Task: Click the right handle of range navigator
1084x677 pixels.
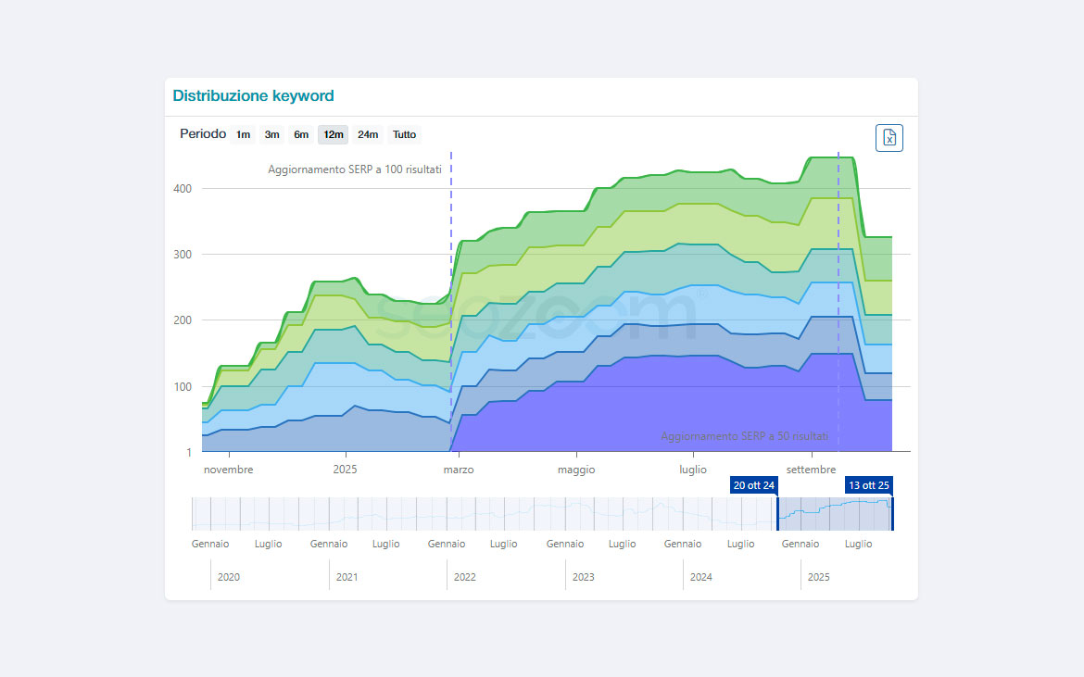Action: point(892,514)
